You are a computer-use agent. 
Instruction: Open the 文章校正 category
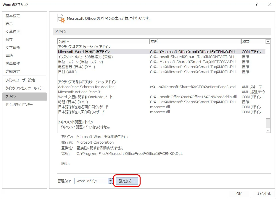point(13,32)
